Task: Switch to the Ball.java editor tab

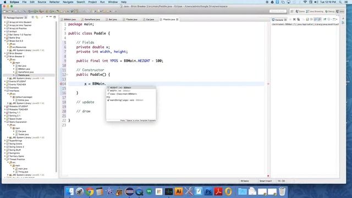Action: (x=111, y=20)
